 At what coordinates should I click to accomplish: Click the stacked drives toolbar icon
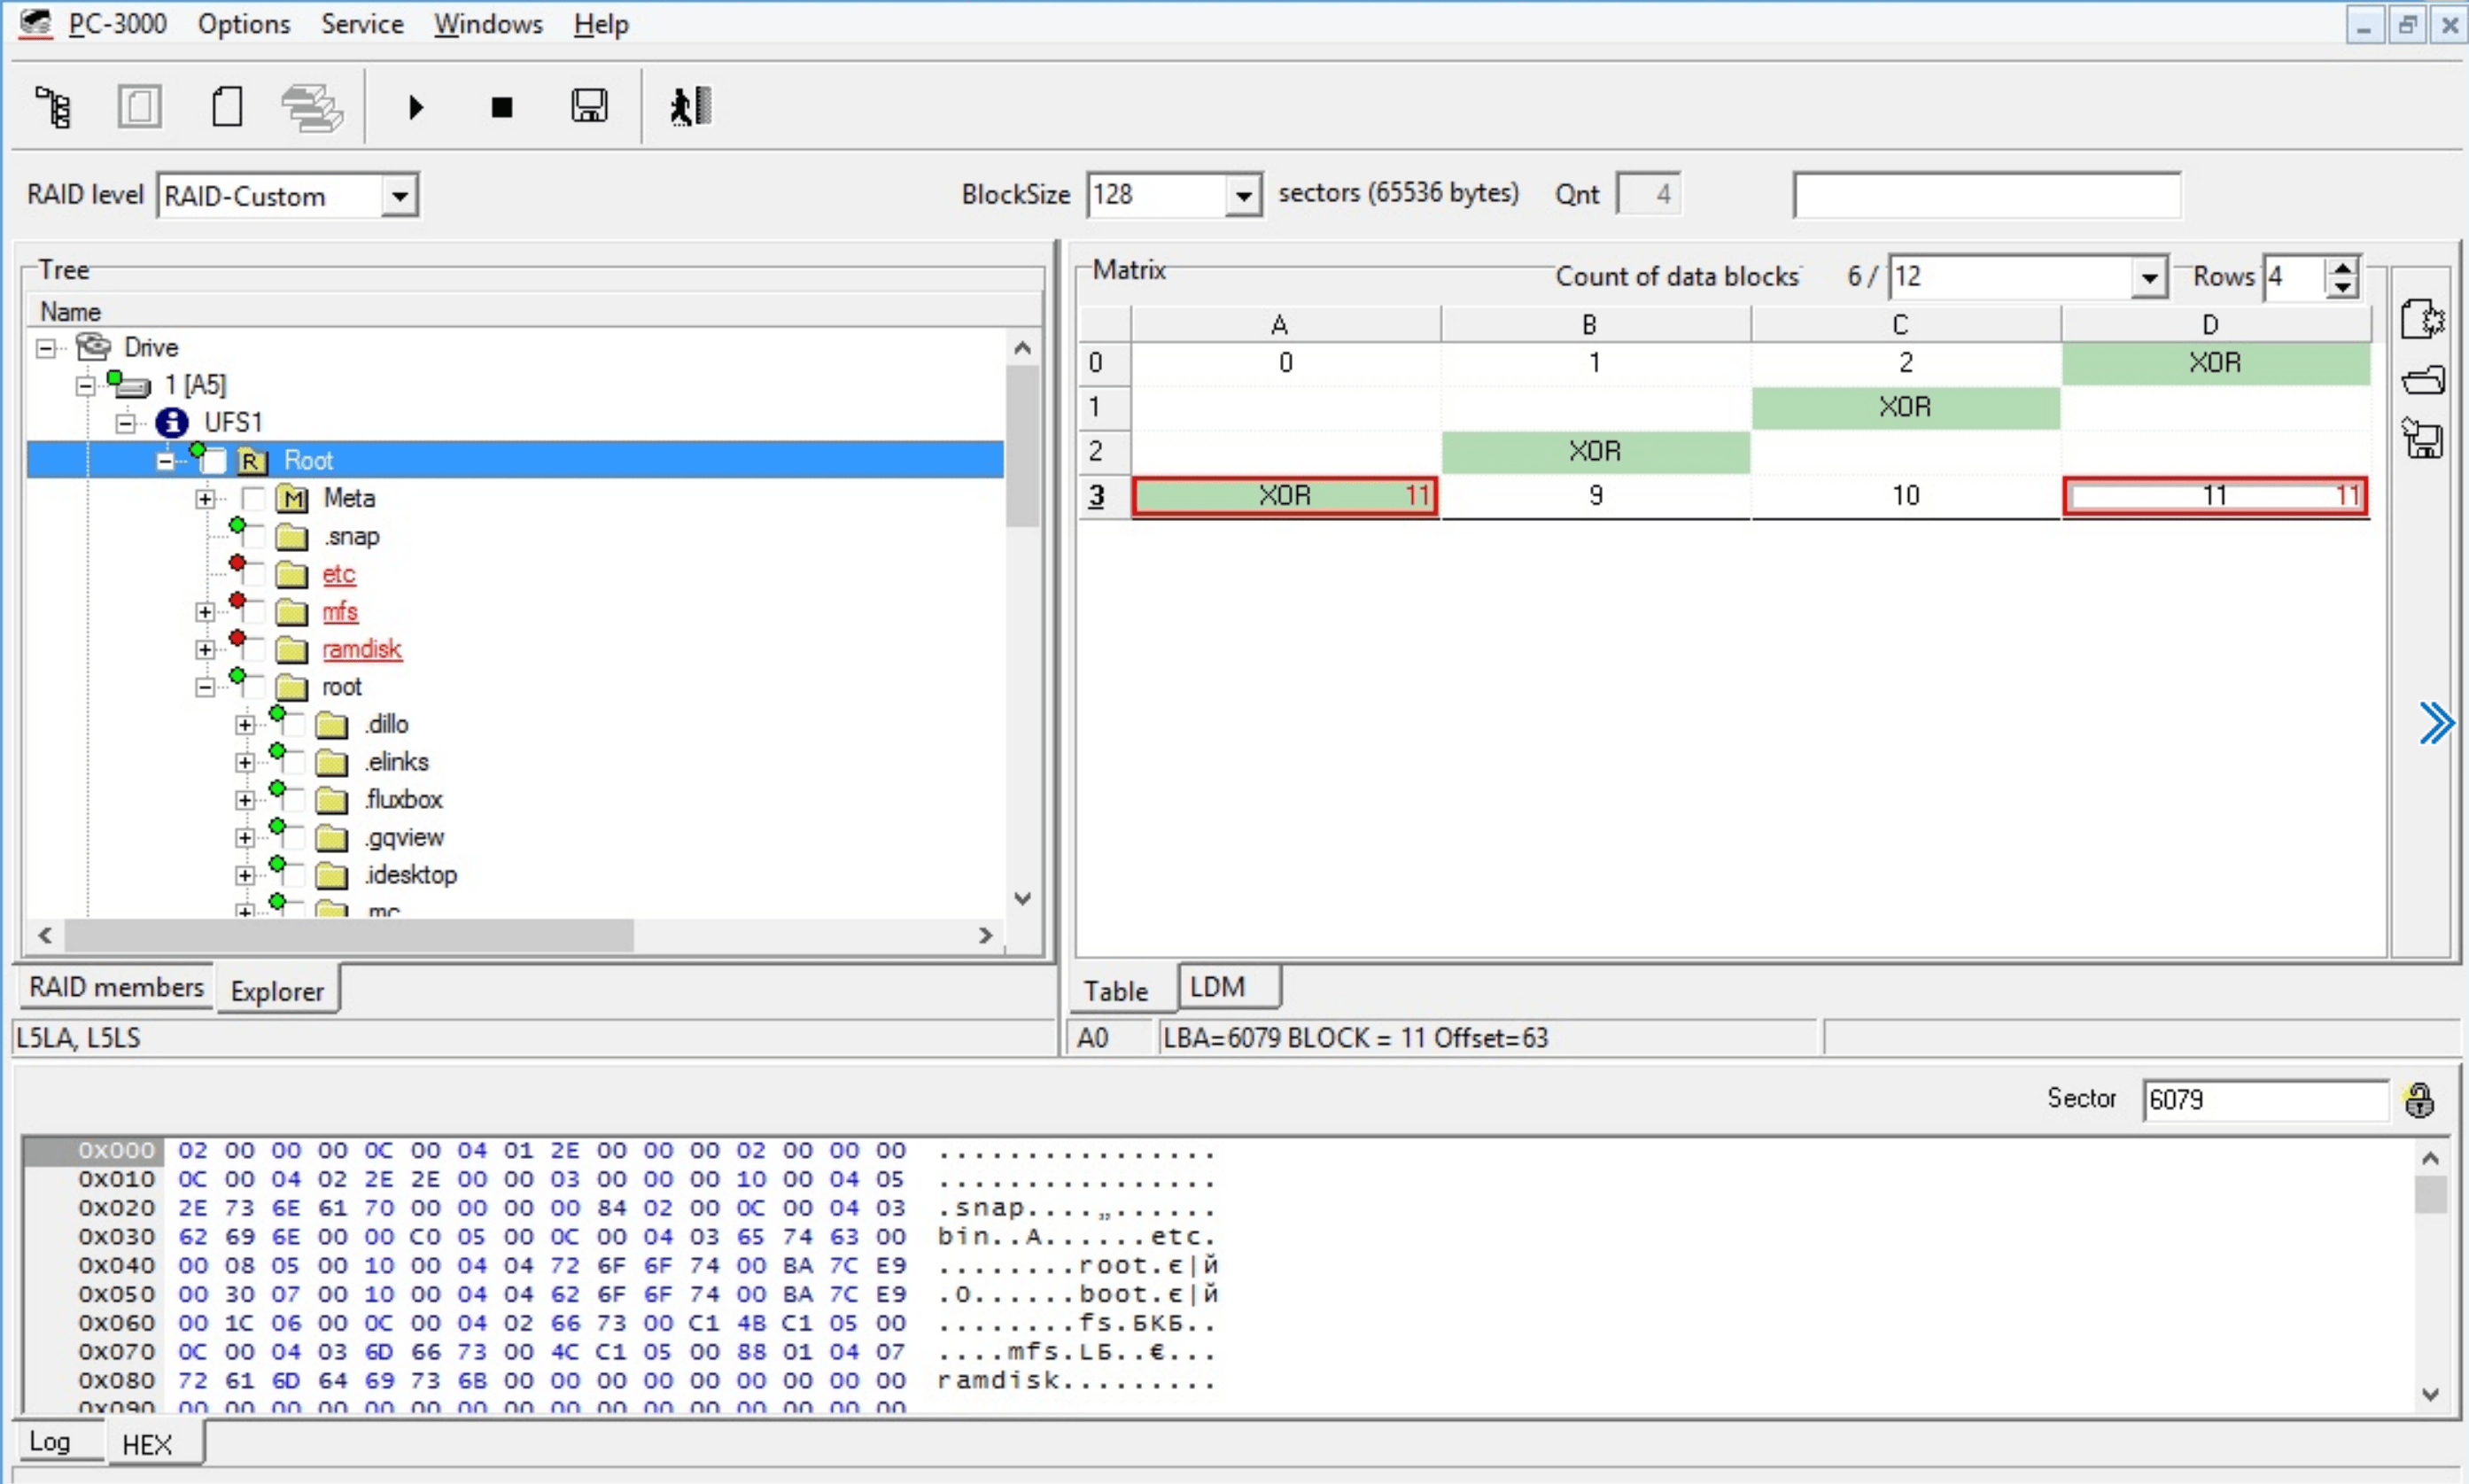[x=313, y=107]
